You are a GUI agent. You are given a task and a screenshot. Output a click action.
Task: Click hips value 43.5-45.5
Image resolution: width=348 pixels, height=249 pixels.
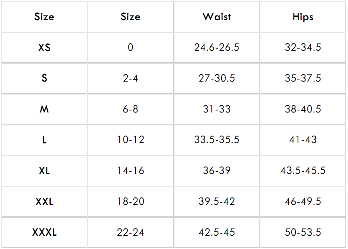pos(303,170)
